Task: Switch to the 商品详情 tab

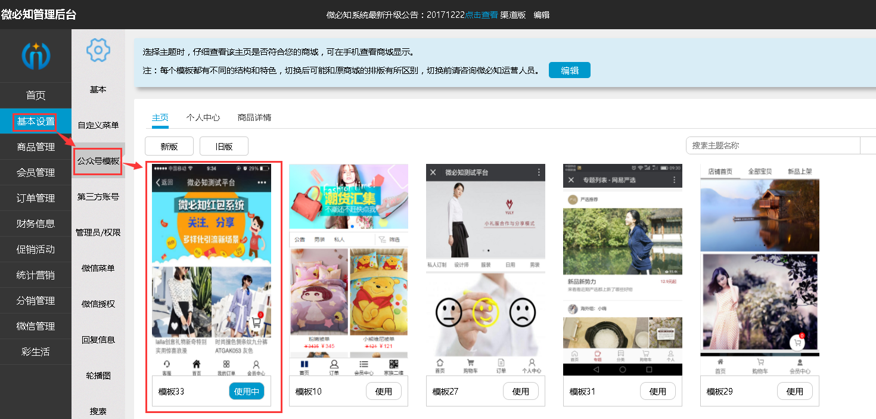Action: (x=254, y=117)
